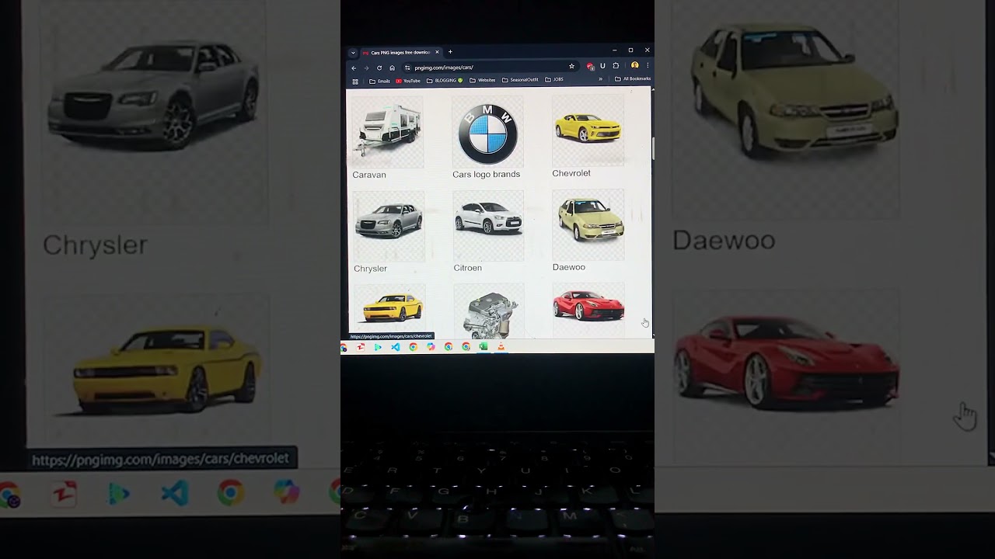
Task: View site information icon beside the URL
Action: [x=407, y=68]
